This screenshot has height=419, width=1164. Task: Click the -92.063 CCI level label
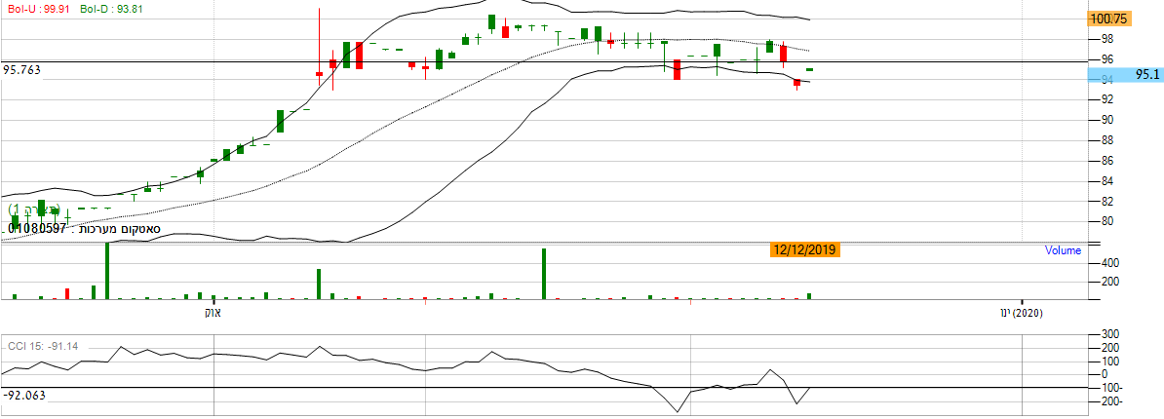click(x=24, y=396)
